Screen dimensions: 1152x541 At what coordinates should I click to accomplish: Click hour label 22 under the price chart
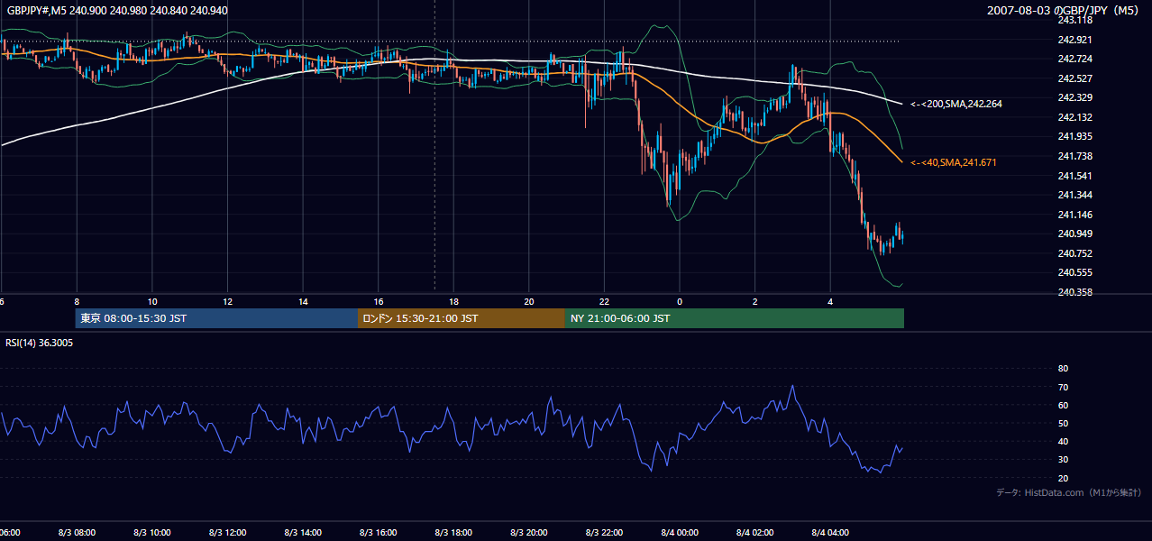[604, 301]
